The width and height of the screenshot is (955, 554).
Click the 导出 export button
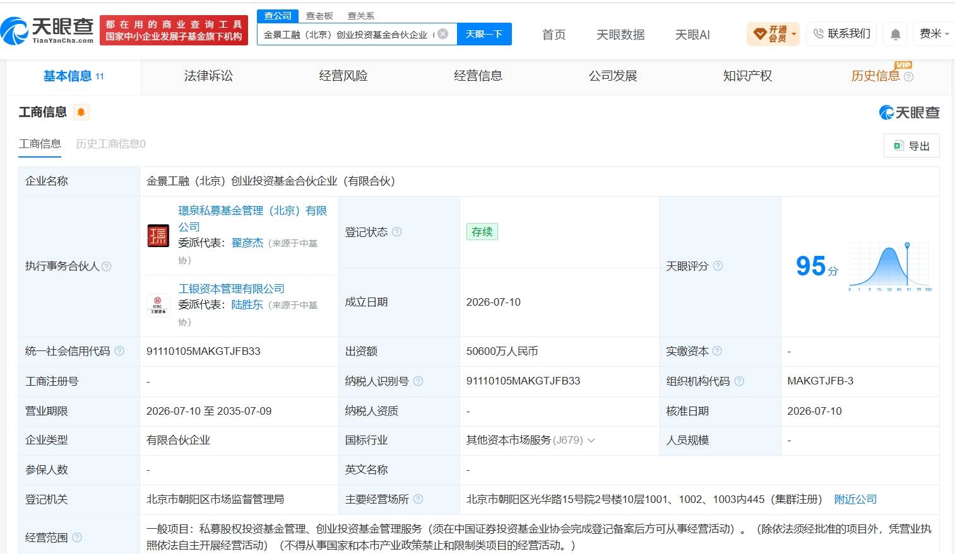[911, 146]
